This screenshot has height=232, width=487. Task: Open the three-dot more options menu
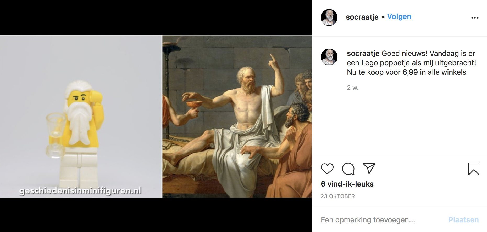tap(475, 18)
